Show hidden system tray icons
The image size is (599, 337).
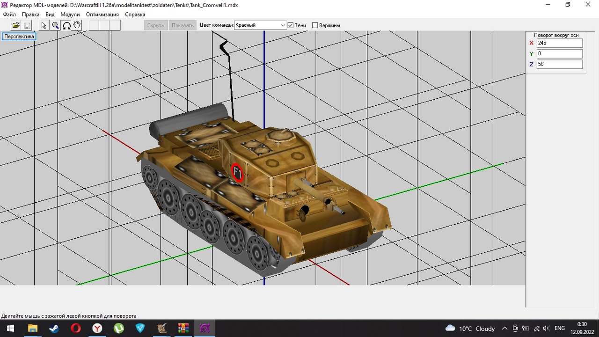tap(504, 329)
